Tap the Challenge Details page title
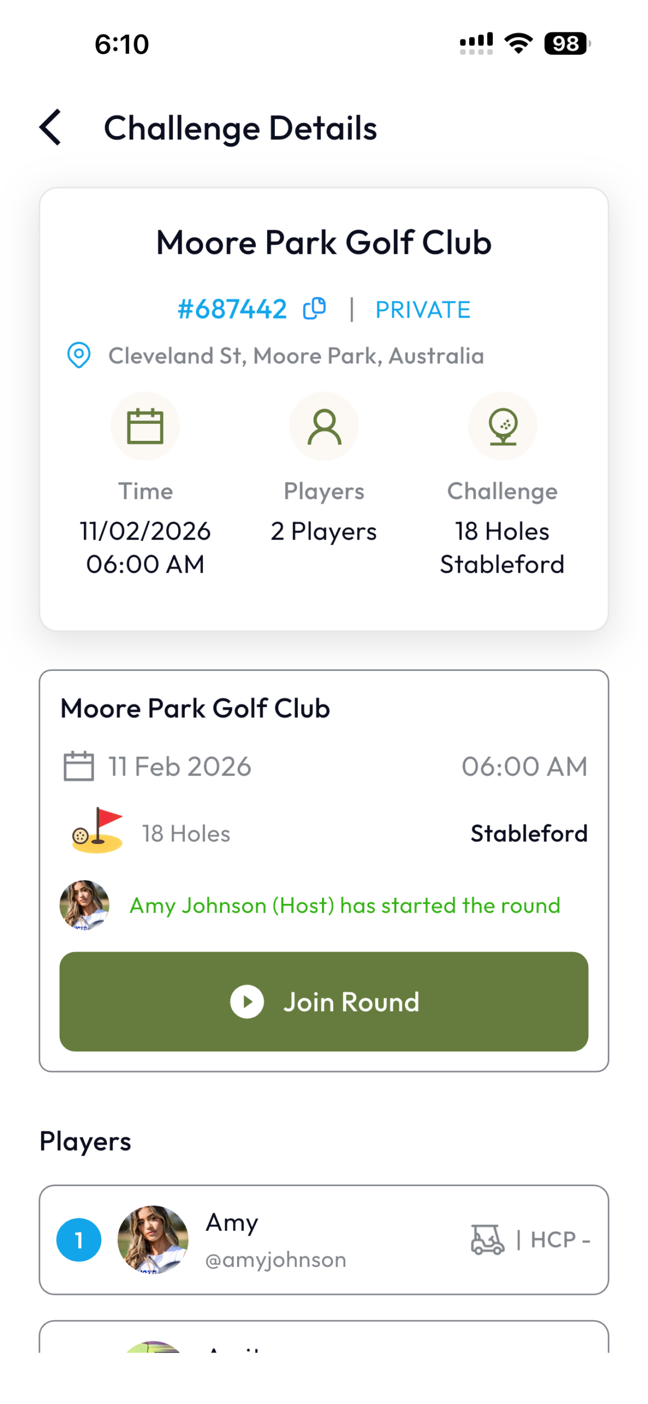The width and height of the screenshot is (648, 1404). click(240, 128)
